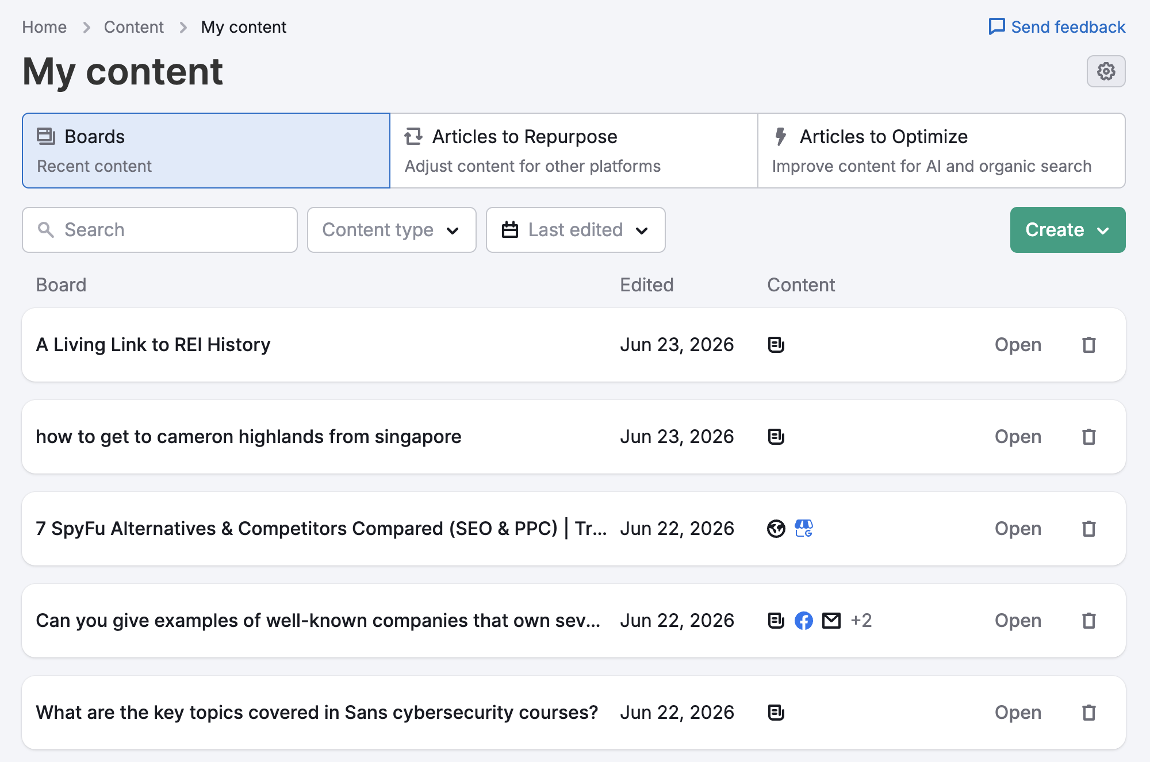The height and width of the screenshot is (762, 1150).
Task: Open the Sans cybersecurity courses board
Action: point(1018,713)
